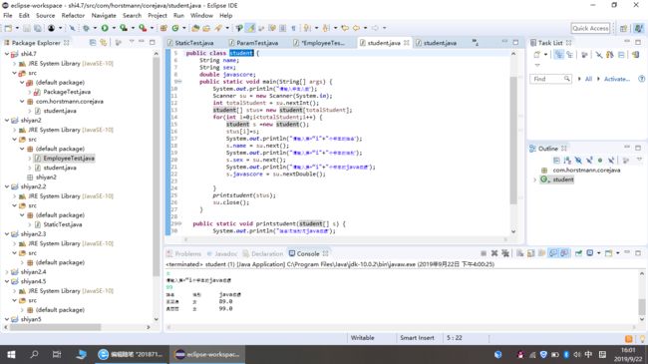Click the Activate... link in Task List
This screenshot has height=364, width=648.
(616, 79)
